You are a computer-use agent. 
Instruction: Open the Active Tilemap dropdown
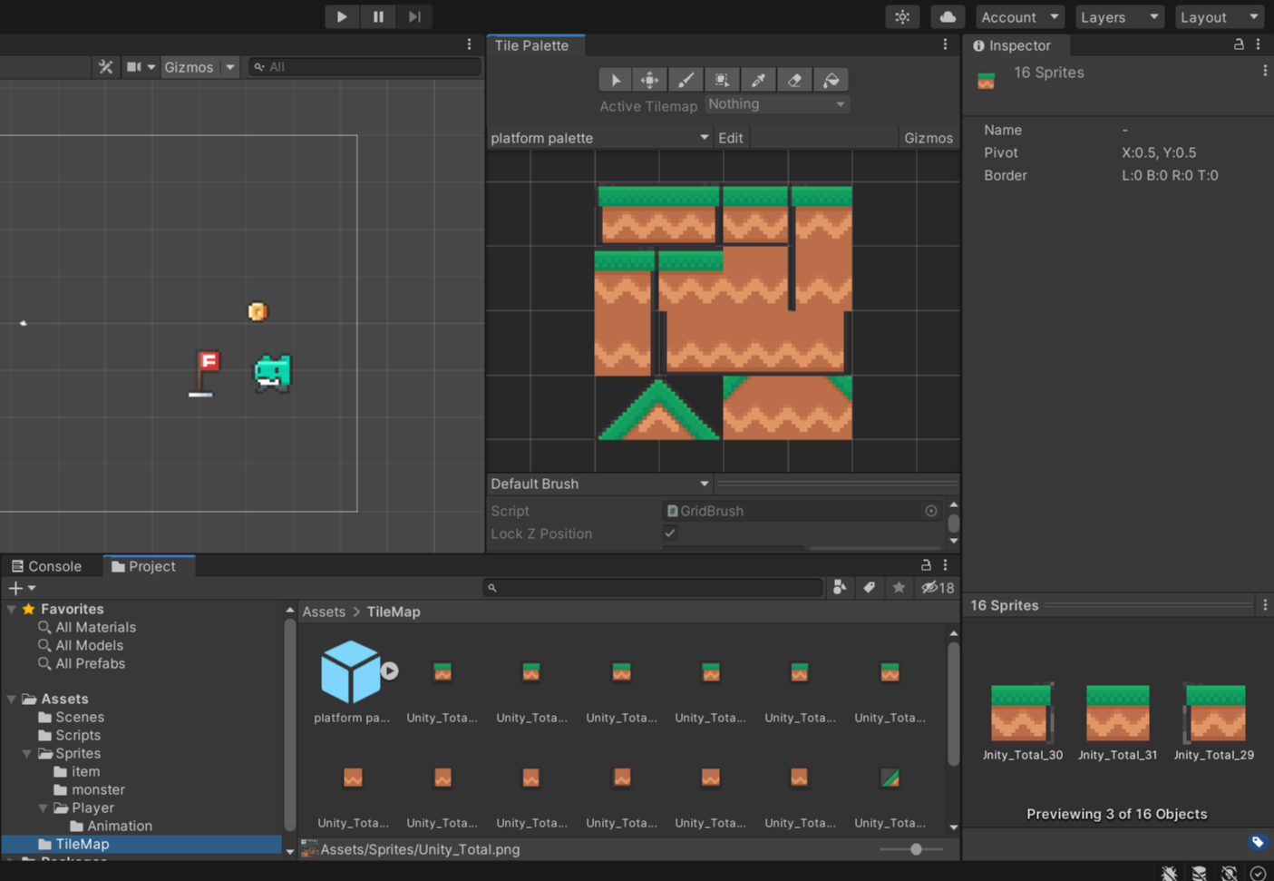click(x=776, y=104)
